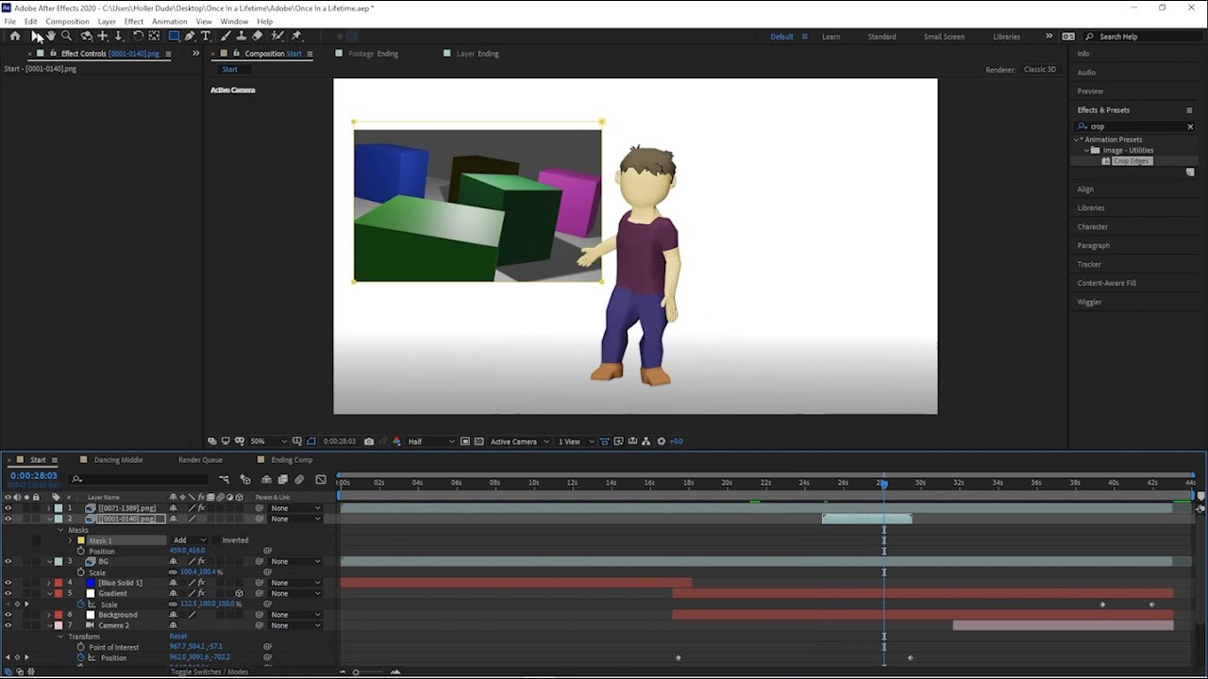The image size is (1208, 679).
Task: Choose the Clone Stamp tool
Action: point(241,36)
